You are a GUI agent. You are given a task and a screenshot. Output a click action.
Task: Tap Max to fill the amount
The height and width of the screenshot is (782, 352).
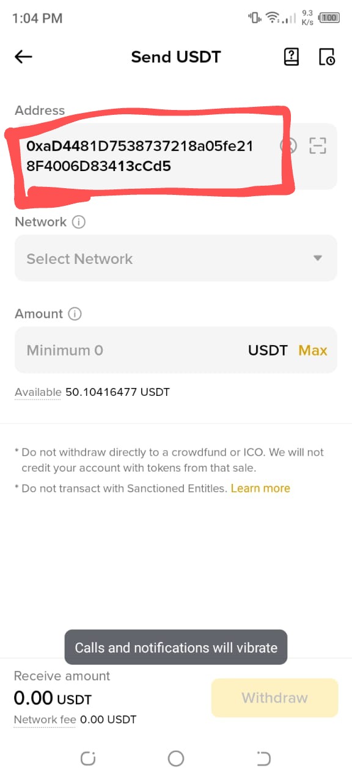[313, 350]
